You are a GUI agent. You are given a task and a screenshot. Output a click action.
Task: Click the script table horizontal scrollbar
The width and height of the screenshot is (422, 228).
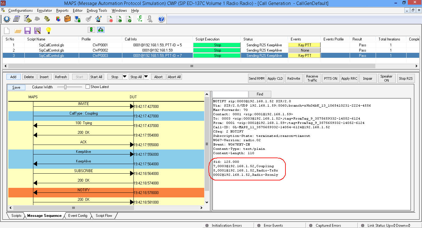[x=192, y=66]
